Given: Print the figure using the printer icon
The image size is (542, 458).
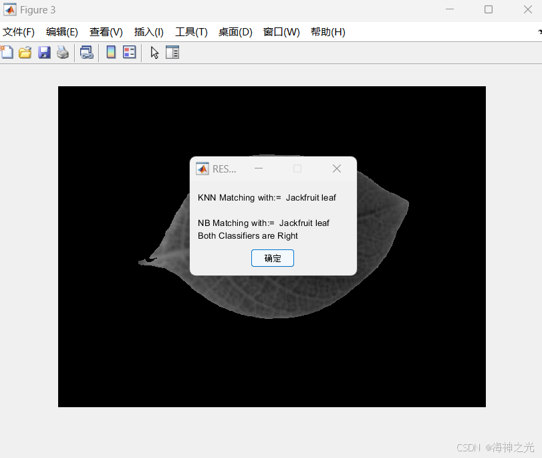Looking at the screenshot, I should point(63,52).
